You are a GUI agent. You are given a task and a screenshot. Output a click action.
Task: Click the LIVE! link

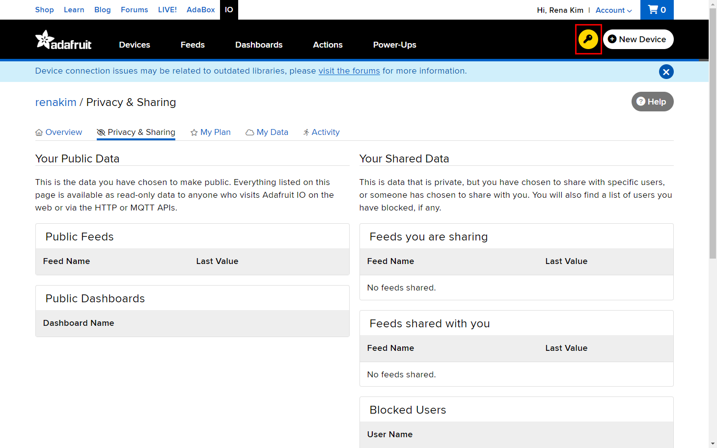click(167, 10)
